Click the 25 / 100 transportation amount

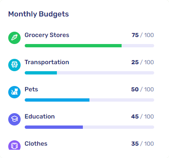coord(143,62)
